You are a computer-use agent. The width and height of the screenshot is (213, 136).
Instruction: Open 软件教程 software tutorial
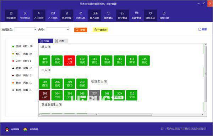point(31,130)
